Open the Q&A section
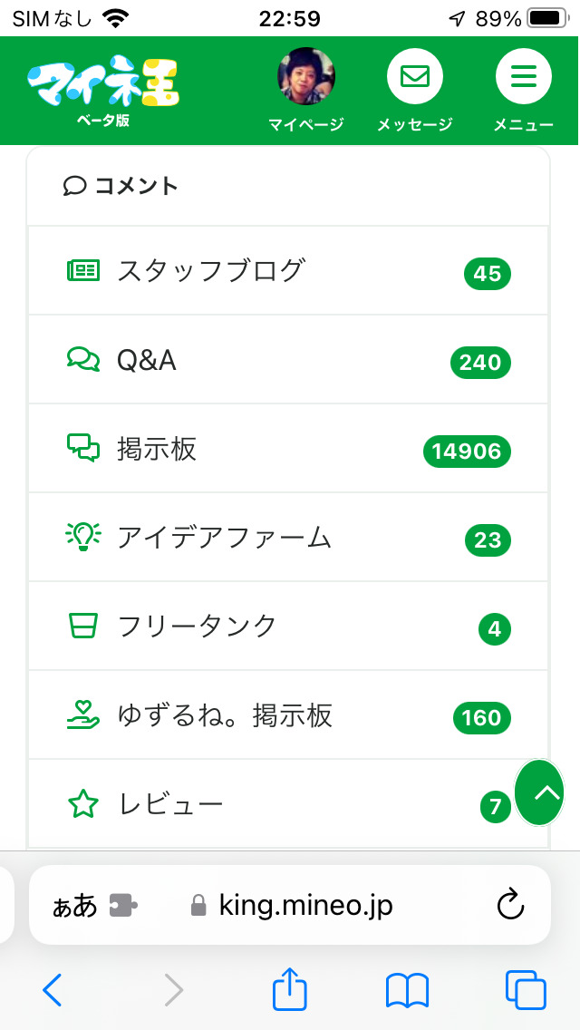The image size is (580, 1030). [147, 361]
